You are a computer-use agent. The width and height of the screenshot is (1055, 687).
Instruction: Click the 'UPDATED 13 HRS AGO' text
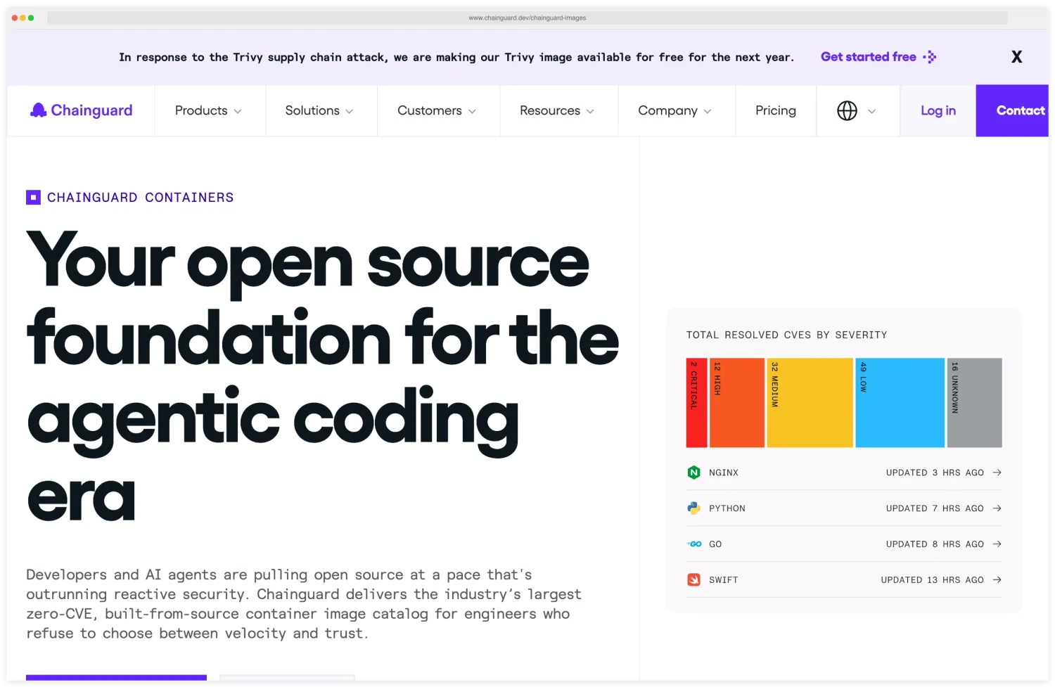933,580
